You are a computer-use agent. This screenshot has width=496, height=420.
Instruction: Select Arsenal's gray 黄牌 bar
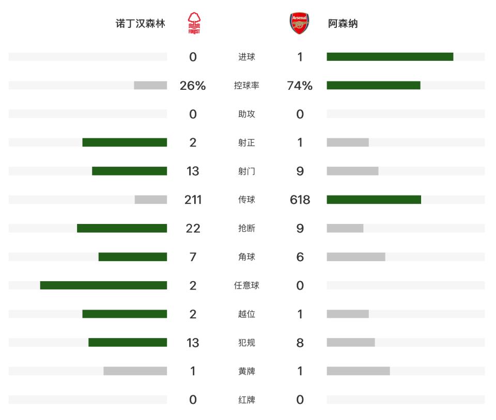tap(358, 371)
